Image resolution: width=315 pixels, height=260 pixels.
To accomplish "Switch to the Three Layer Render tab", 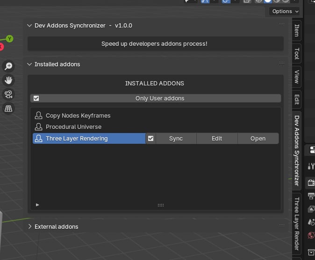I will point(296,224).
